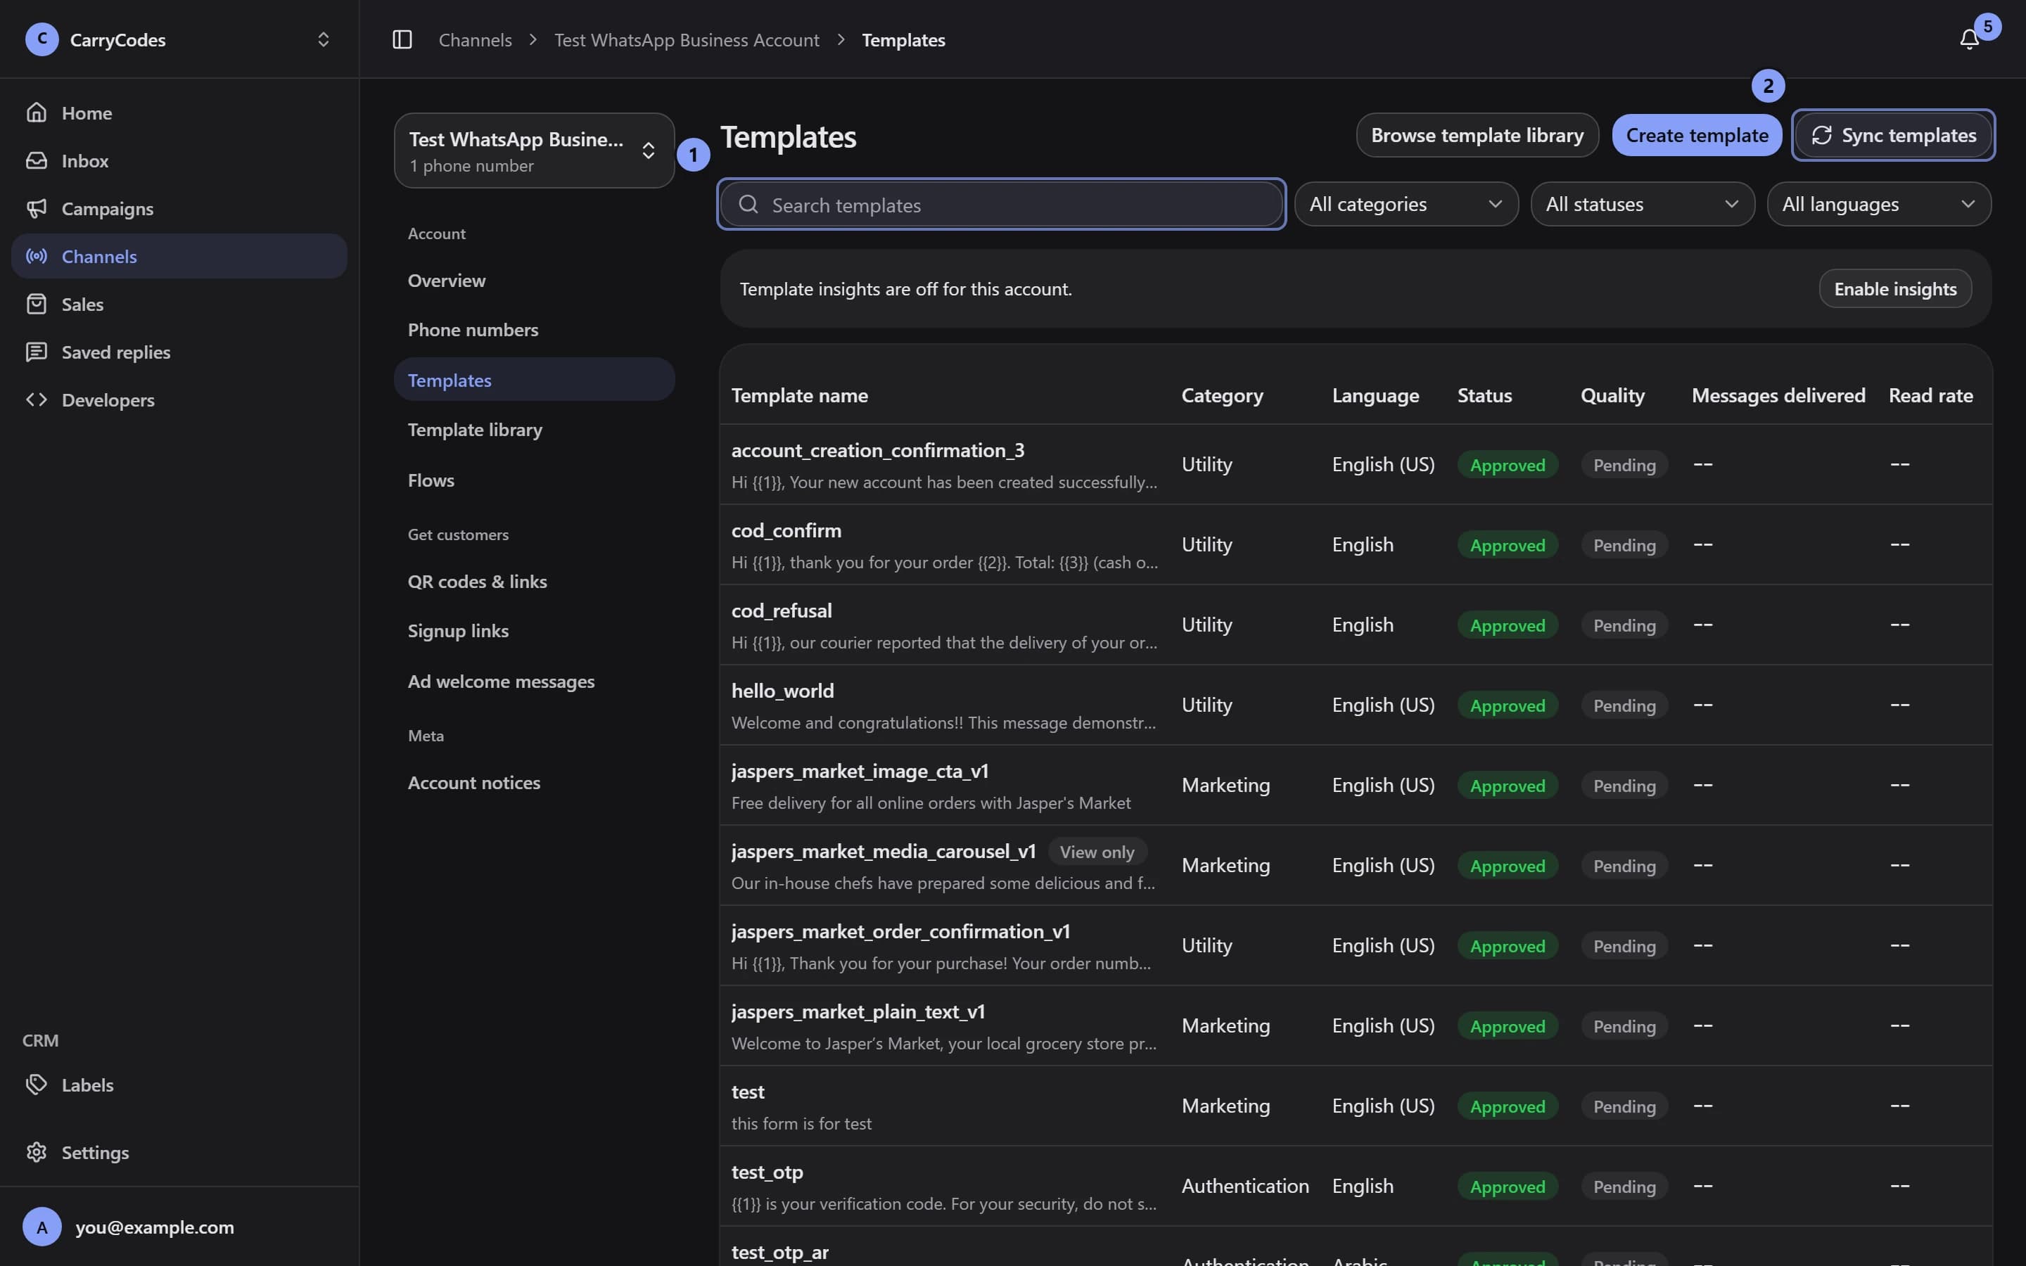Click the Campaigns megaphone icon

click(x=36, y=207)
